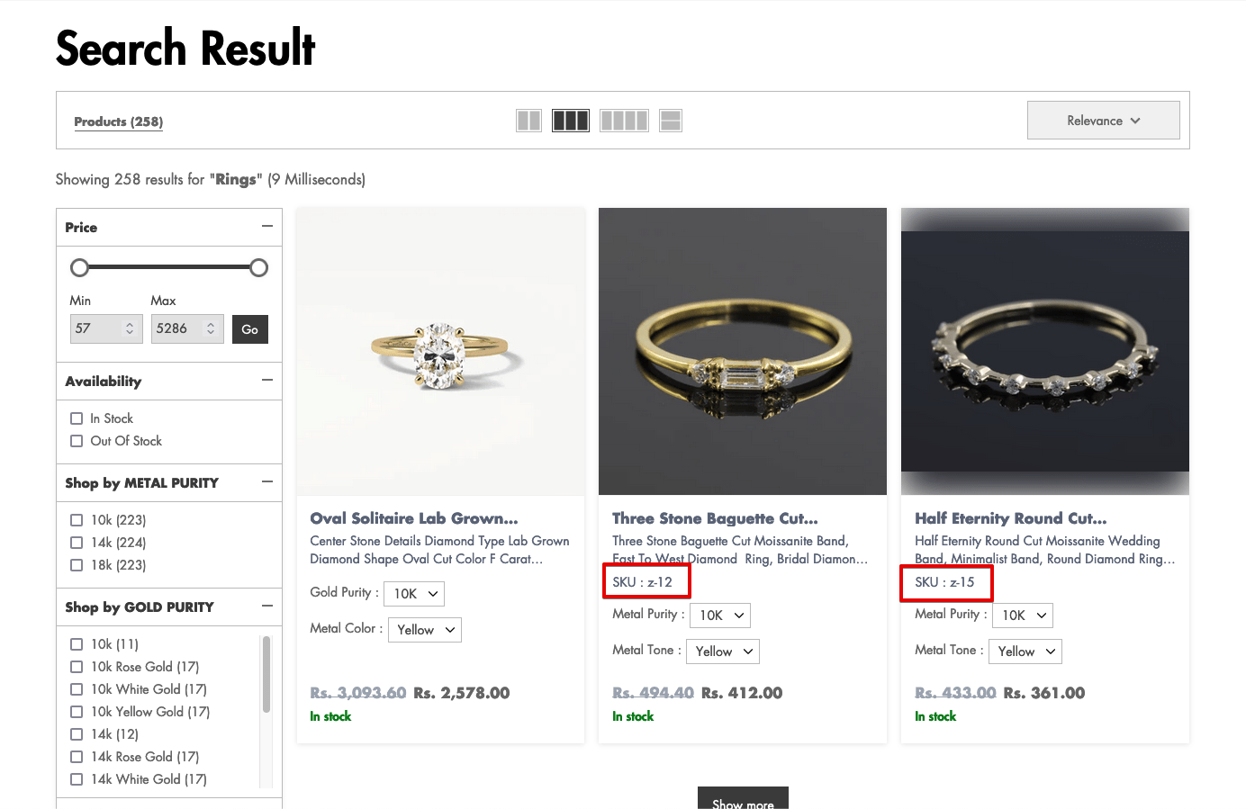Check the 10k Rose Gold filter

click(x=77, y=667)
